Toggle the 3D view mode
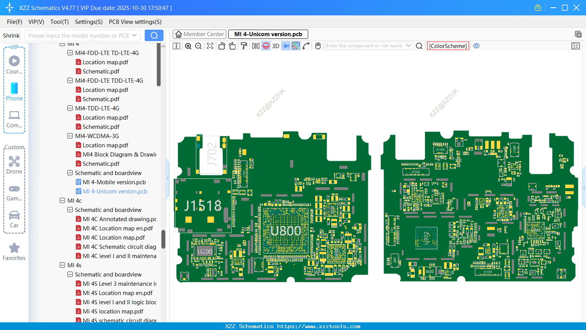This screenshot has width=586, height=330. pos(275,46)
